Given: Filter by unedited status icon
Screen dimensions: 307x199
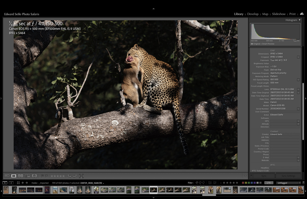Looking at the screenshot, I should 215,183.
